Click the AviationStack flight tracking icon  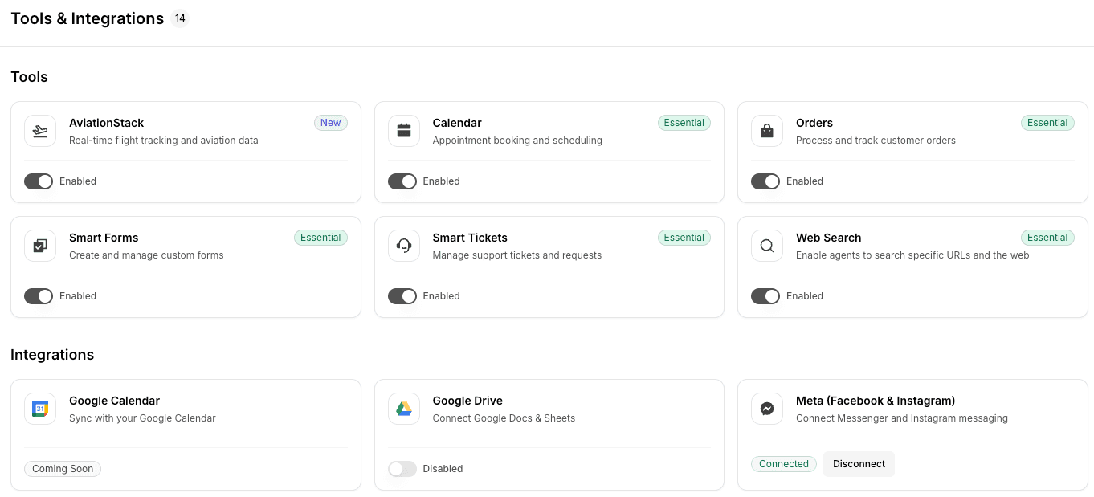tap(40, 131)
